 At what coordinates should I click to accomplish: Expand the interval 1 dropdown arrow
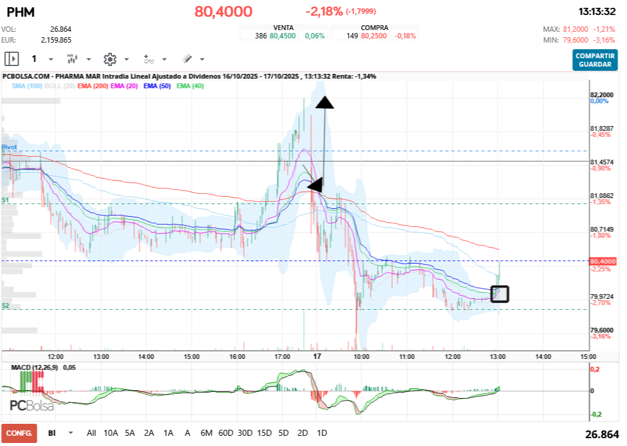(x=51, y=59)
